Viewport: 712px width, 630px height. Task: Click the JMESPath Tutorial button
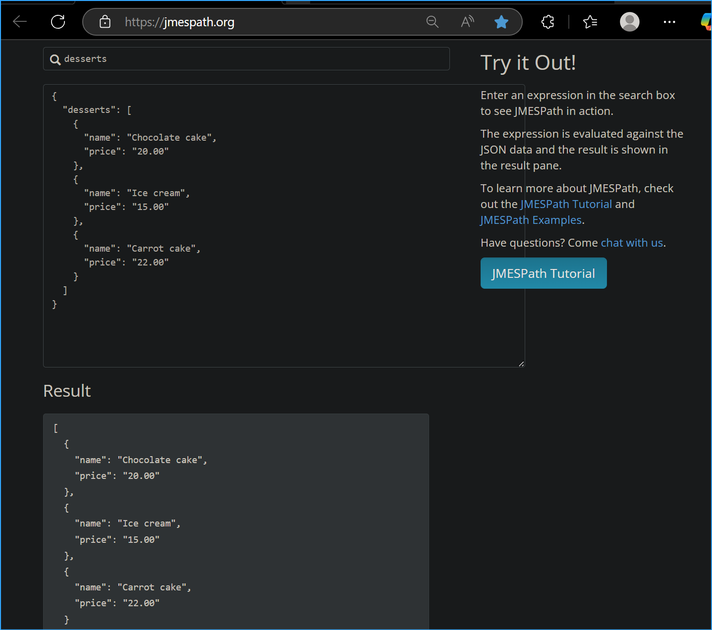click(543, 273)
